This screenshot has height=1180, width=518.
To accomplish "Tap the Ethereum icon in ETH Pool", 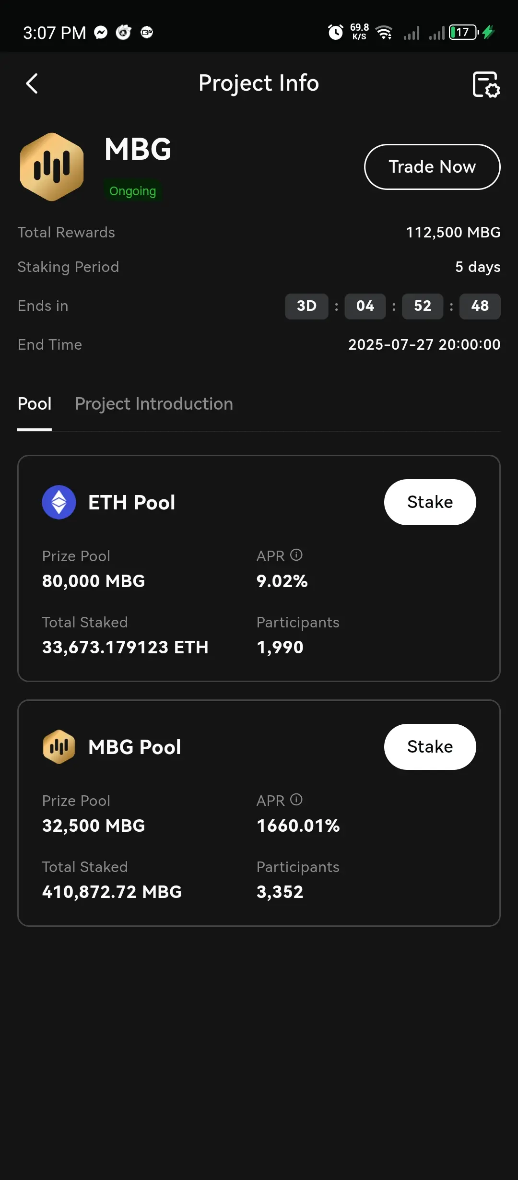I will 59,502.
